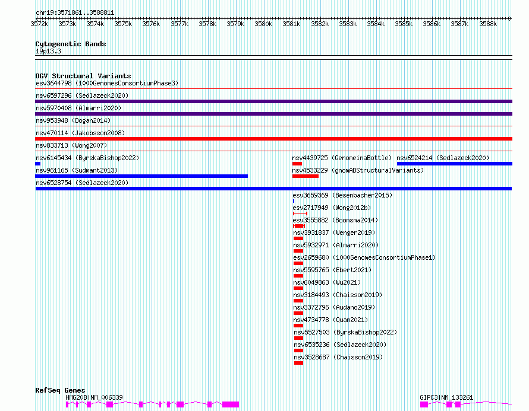Select the nsv961165 (Sudmant2013) label

(77, 170)
